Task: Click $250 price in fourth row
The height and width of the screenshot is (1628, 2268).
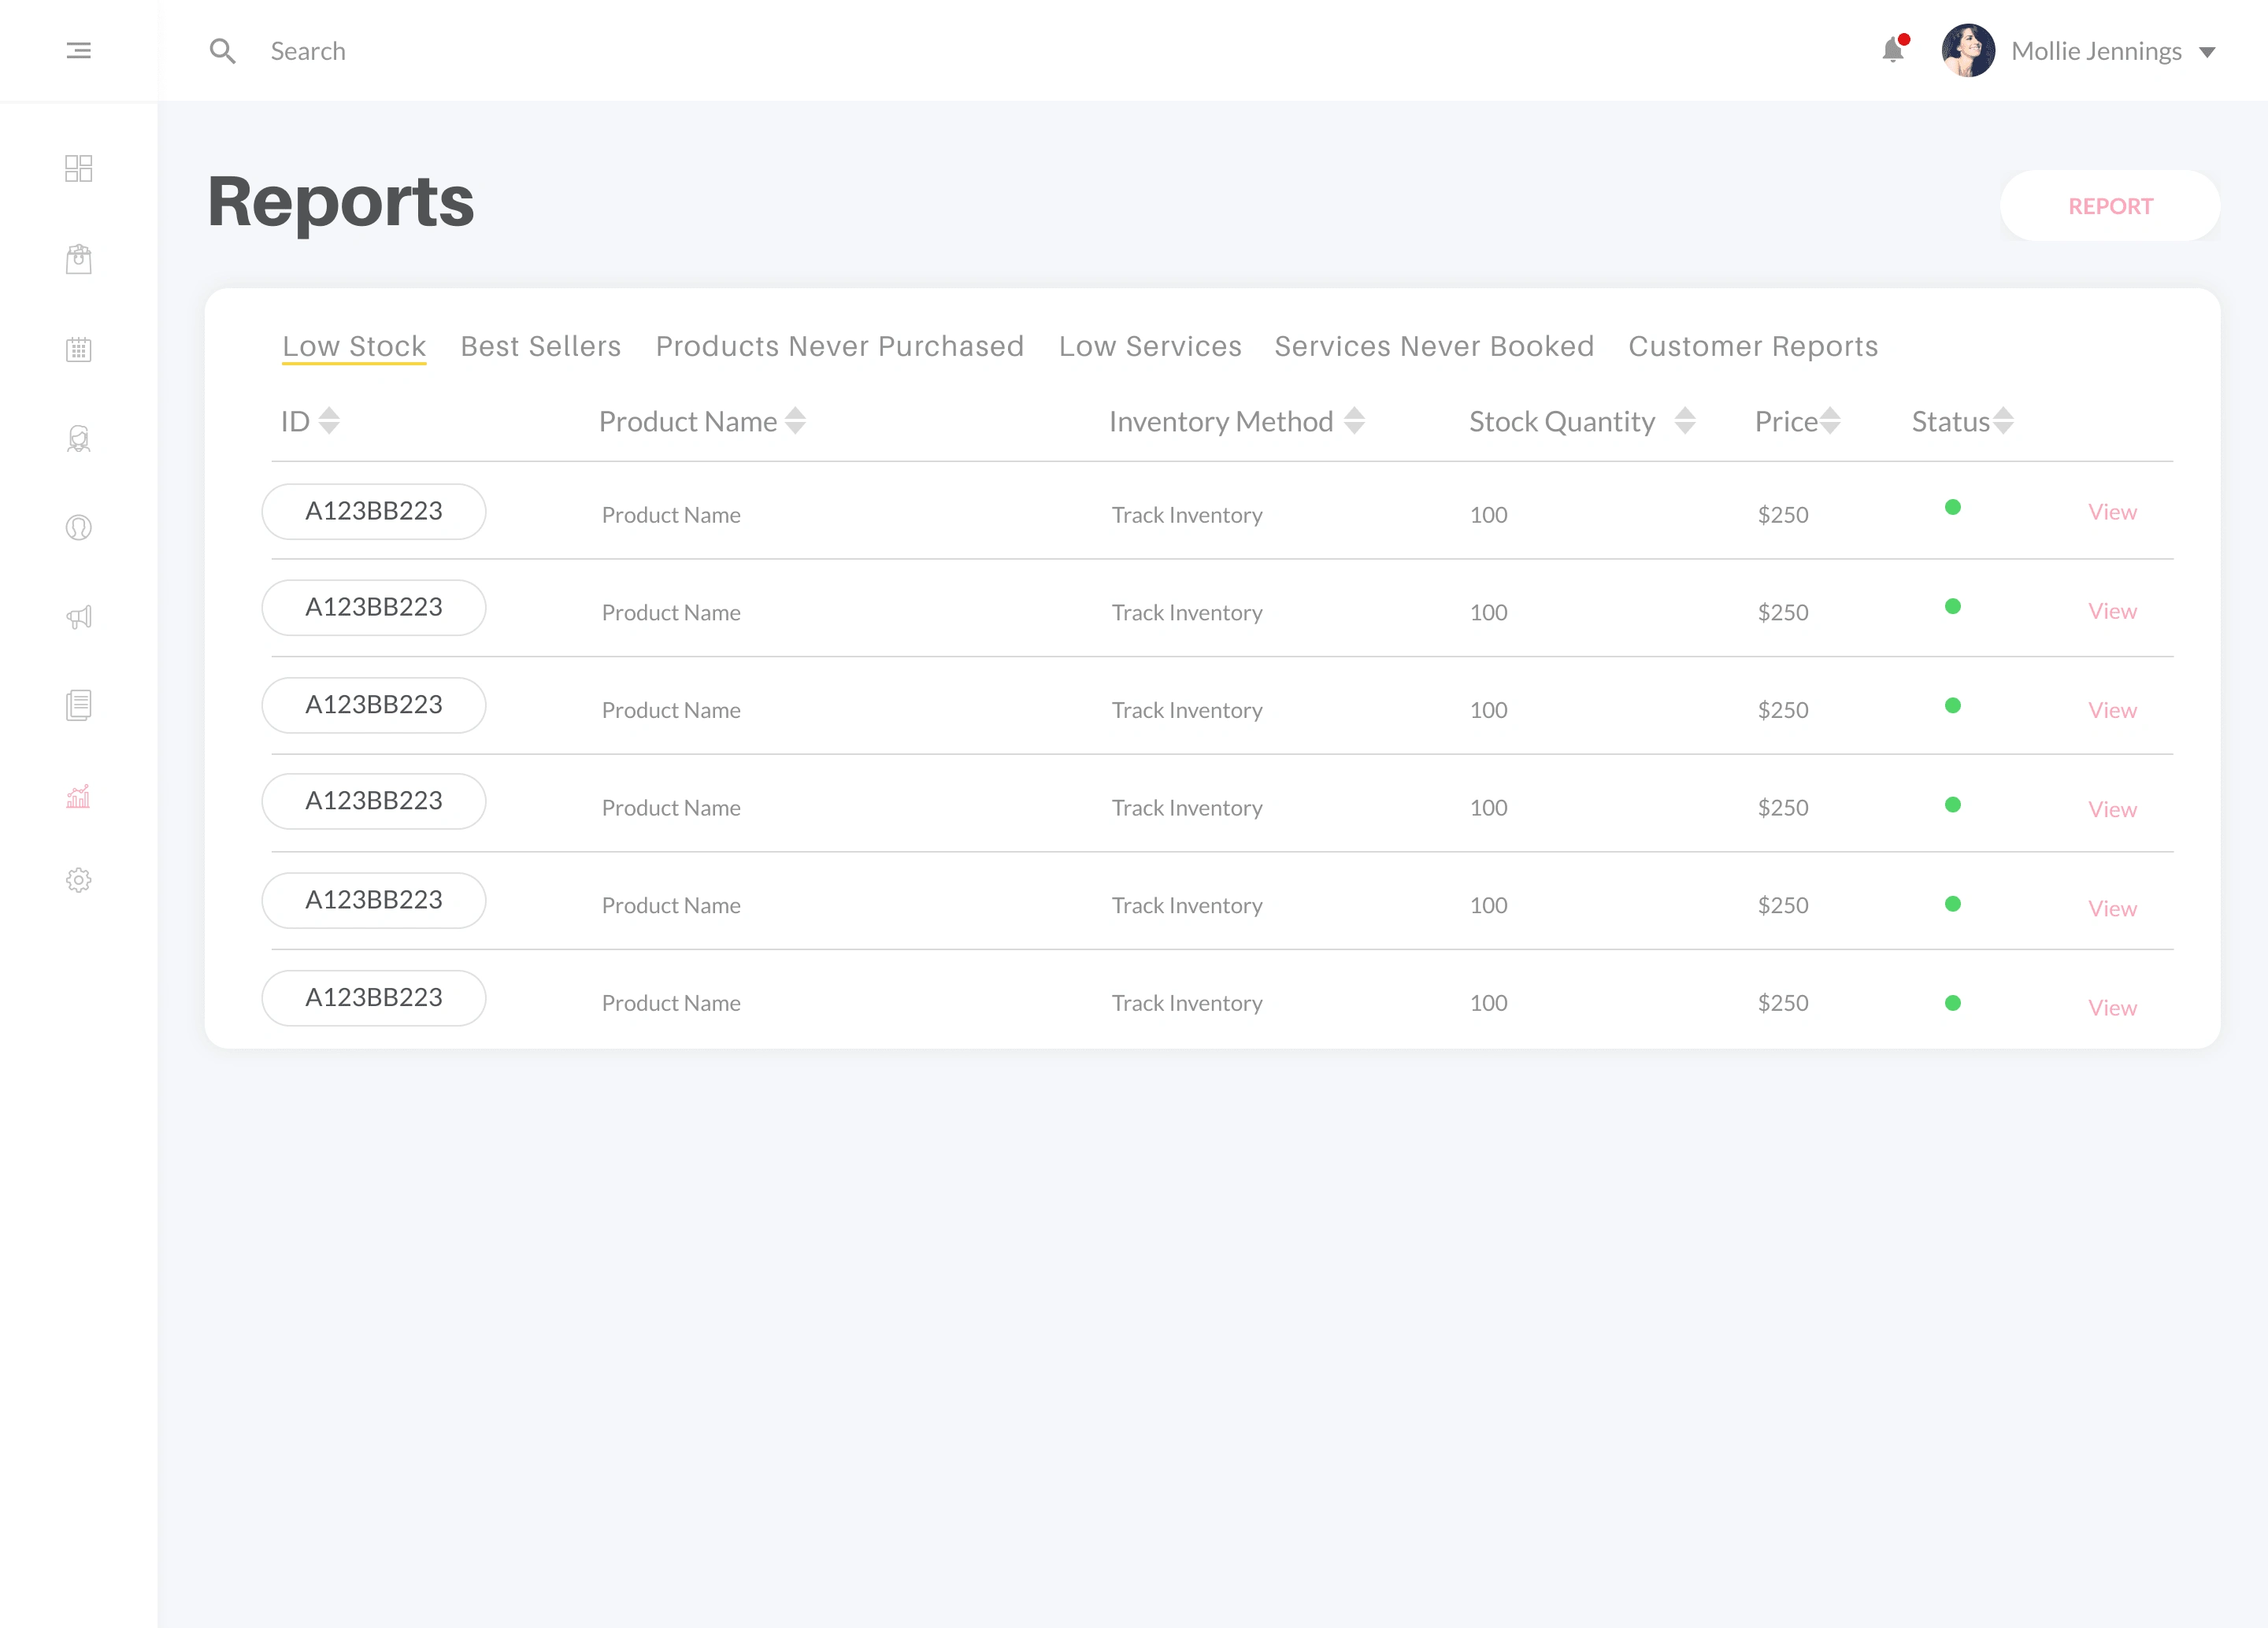Action: (x=1783, y=808)
